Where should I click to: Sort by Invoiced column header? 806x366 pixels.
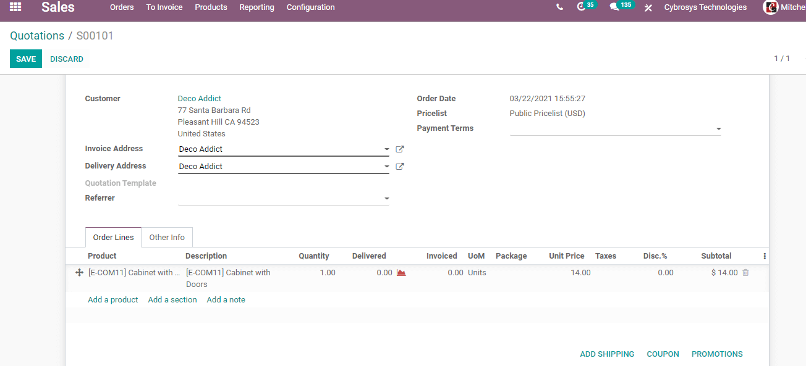coord(442,256)
